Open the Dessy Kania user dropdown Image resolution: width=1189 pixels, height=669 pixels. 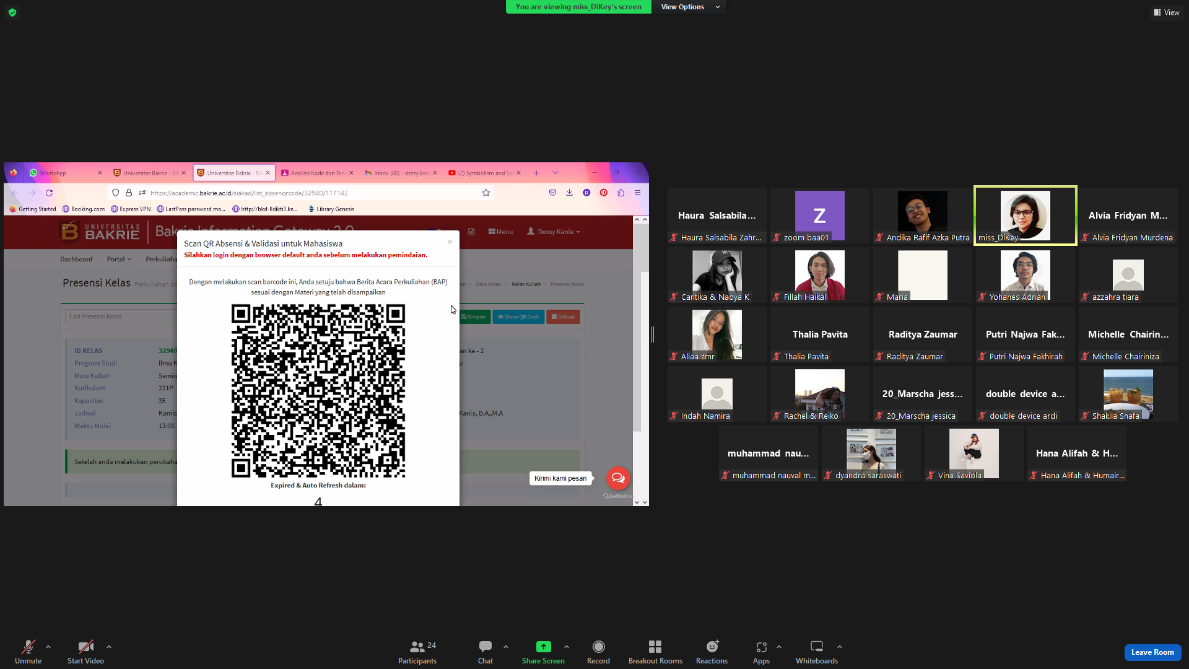554,232
